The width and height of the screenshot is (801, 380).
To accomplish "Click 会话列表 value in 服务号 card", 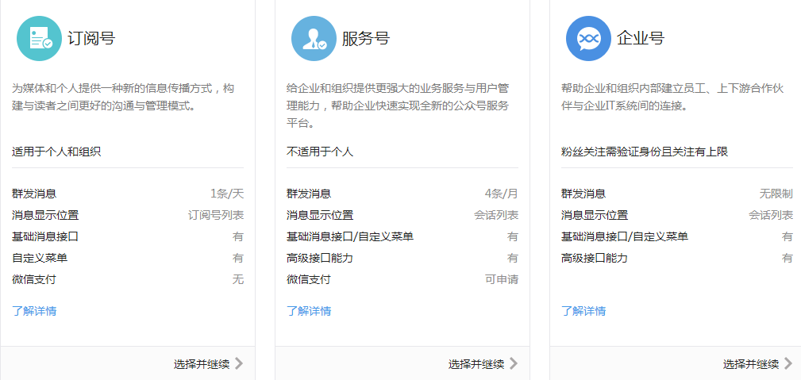I will (x=496, y=215).
